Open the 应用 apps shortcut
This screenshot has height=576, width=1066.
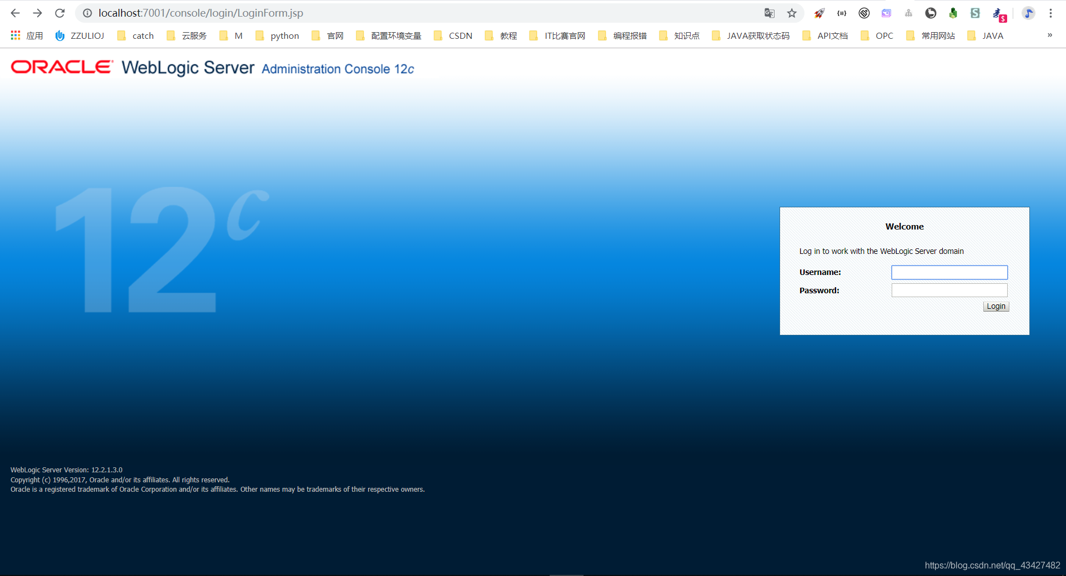pyautogui.click(x=27, y=35)
